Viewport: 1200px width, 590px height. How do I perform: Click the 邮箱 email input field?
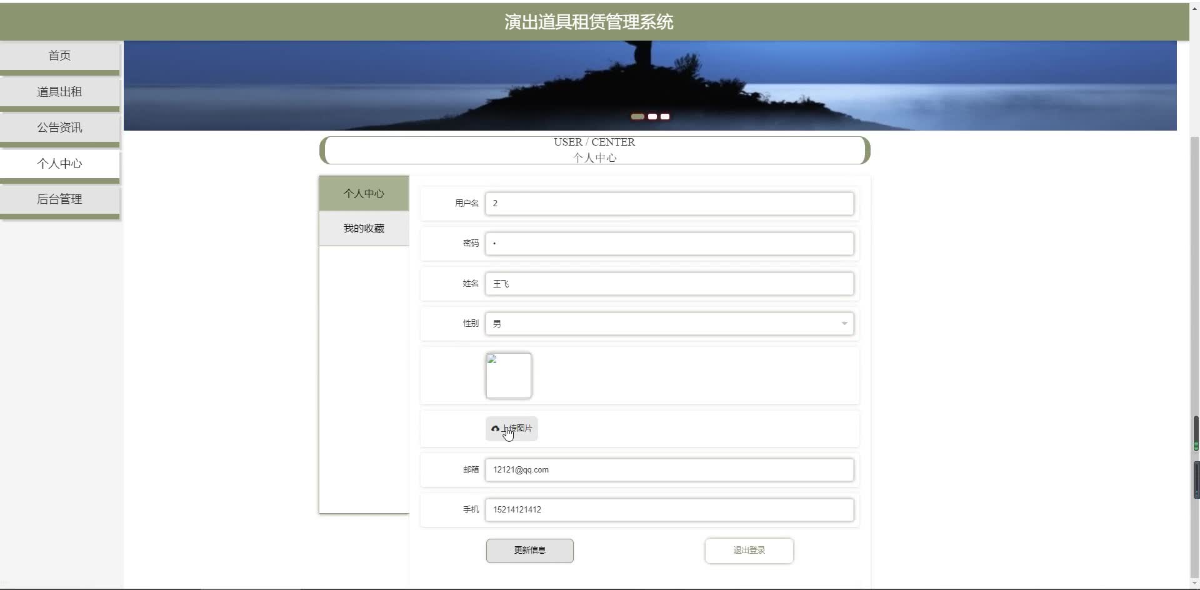(669, 469)
